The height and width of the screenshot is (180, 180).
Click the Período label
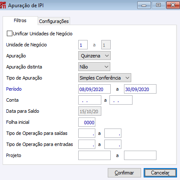point(14,89)
